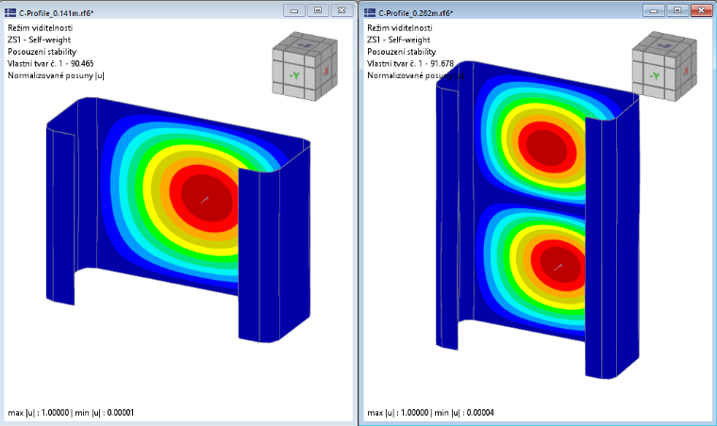Screen dimensions: 717x426
Task: Click the left window's 'max |u| : 1.00000 | min |u| : 0.00001' readout
Action: point(71,413)
